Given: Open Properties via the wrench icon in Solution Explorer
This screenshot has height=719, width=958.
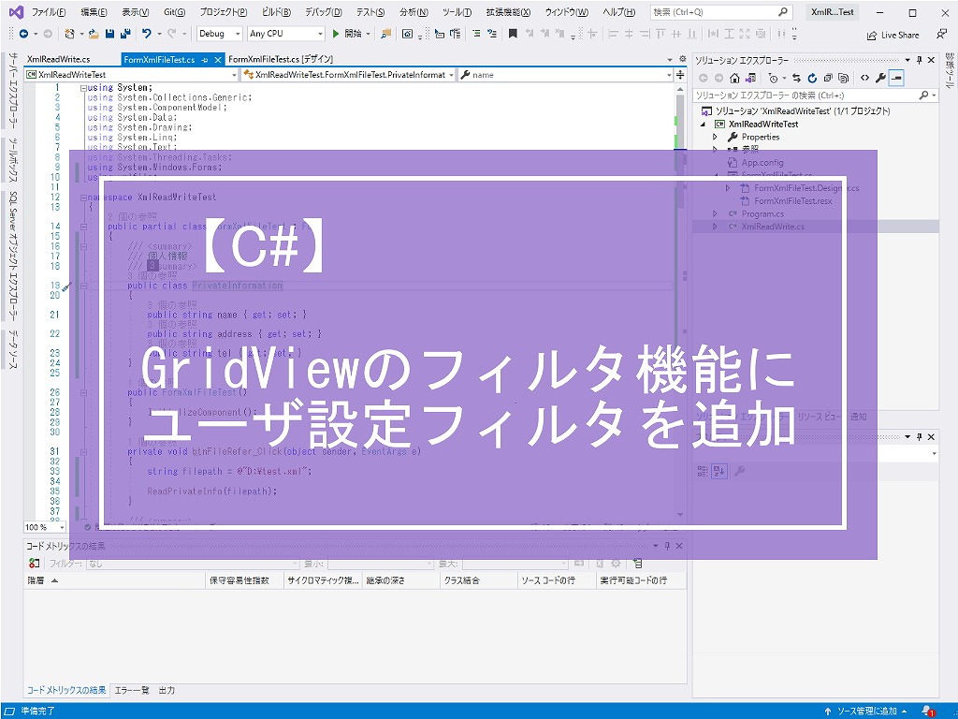Looking at the screenshot, I should click(x=880, y=78).
